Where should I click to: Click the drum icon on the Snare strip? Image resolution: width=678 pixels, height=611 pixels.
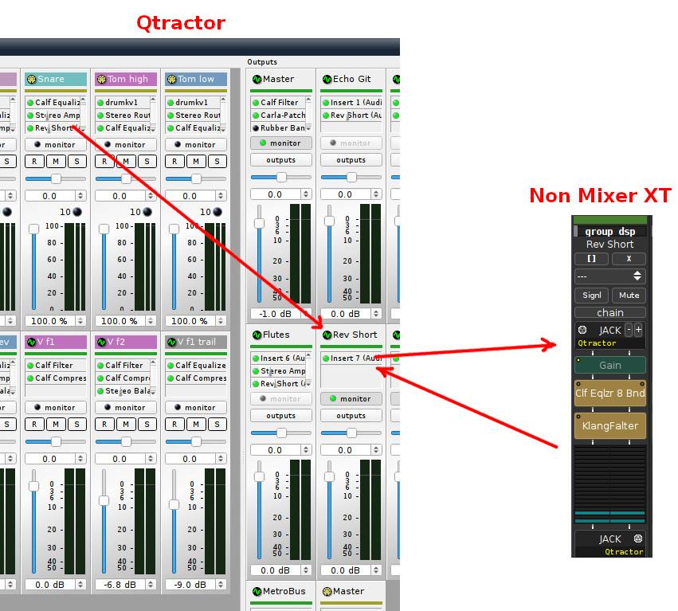click(31, 79)
